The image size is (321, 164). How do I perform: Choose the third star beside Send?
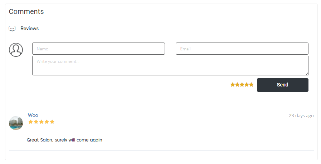point(242,85)
